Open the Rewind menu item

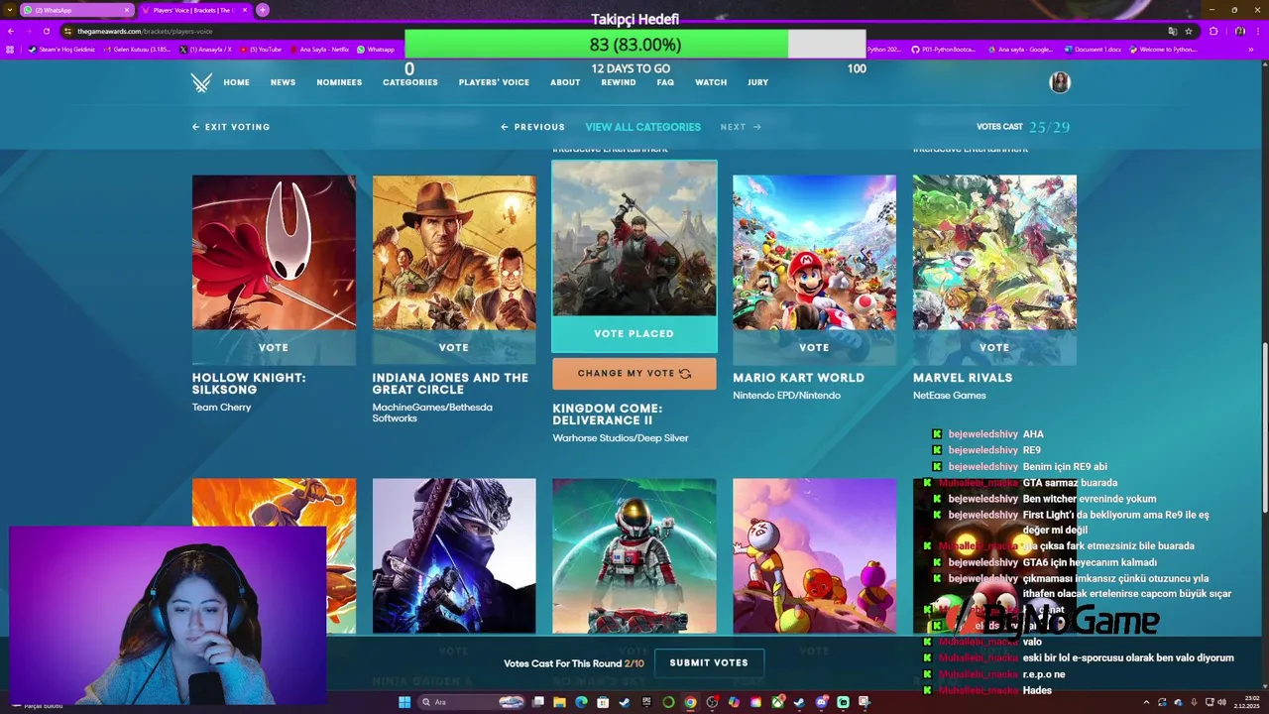[x=619, y=82]
